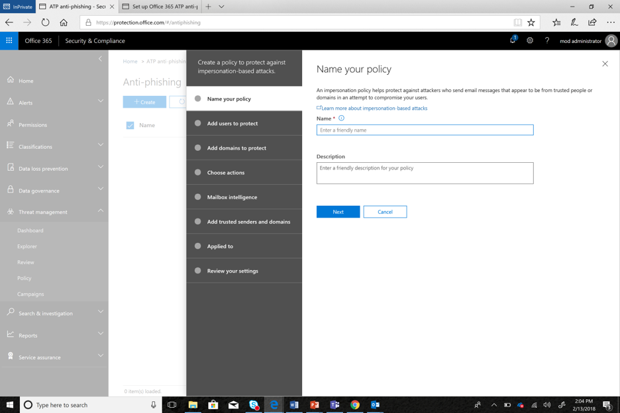Image resolution: width=620 pixels, height=413 pixels.
Task: Click the Next button
Action: [338, 212]
